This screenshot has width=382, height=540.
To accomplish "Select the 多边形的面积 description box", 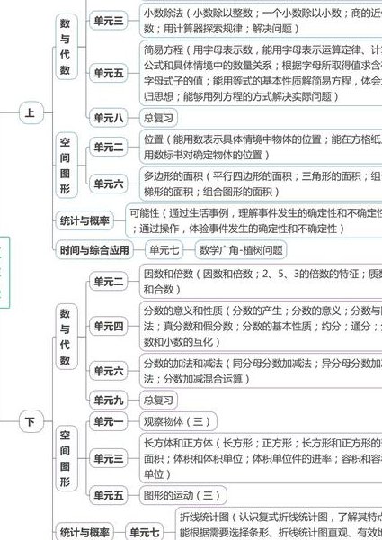I will [x=261, y=184].
